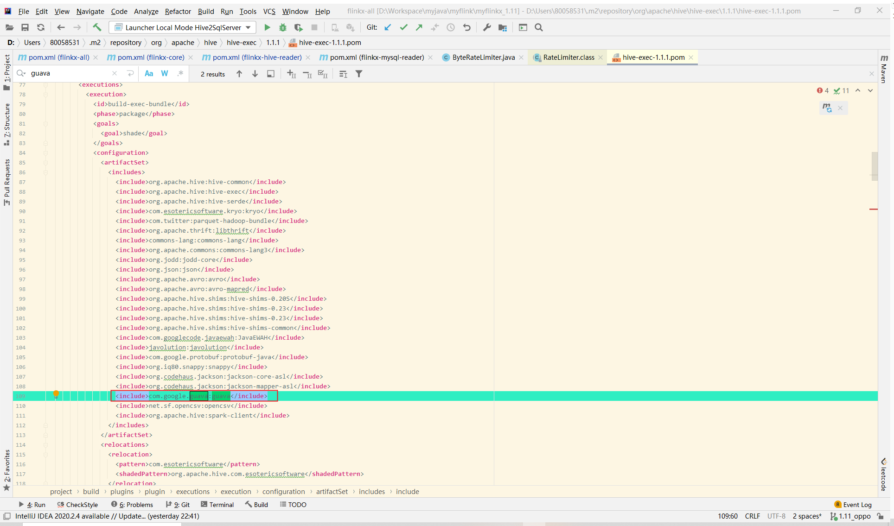
Task: Click the floating Load Maven Changes icon
Action: pos(827,108)
